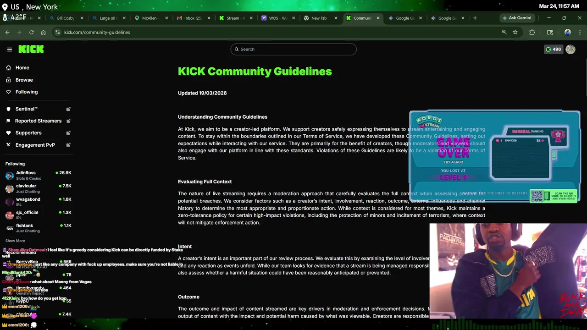
Task: Click the site info icon in address bar
Action: (58, 32)
